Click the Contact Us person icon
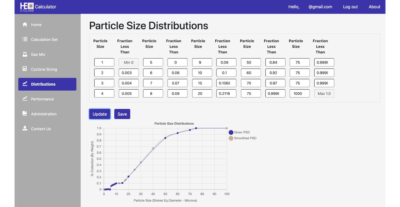 tap(25, 128)
